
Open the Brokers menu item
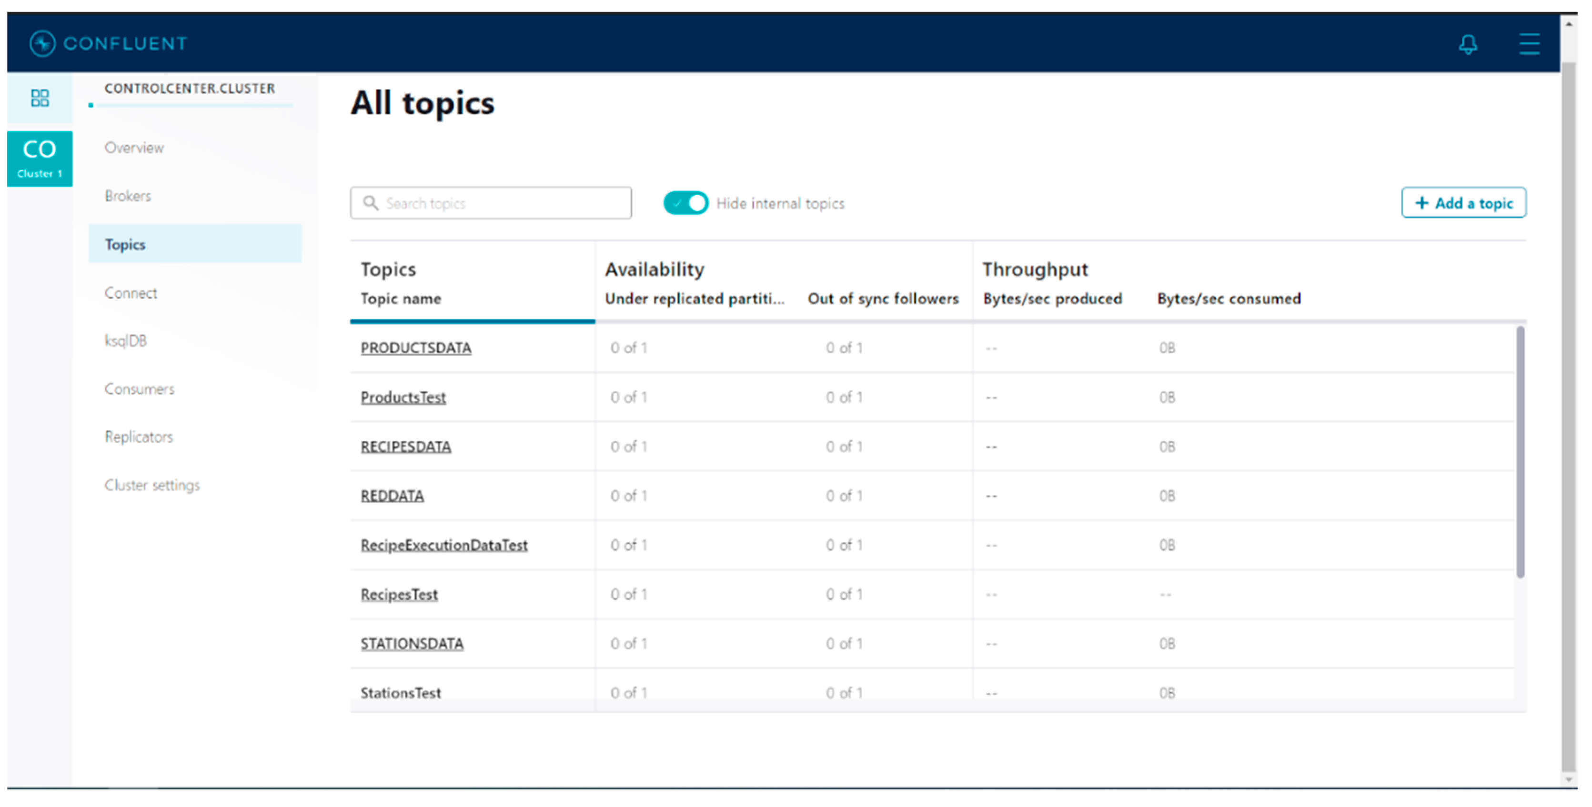(128, 196)
